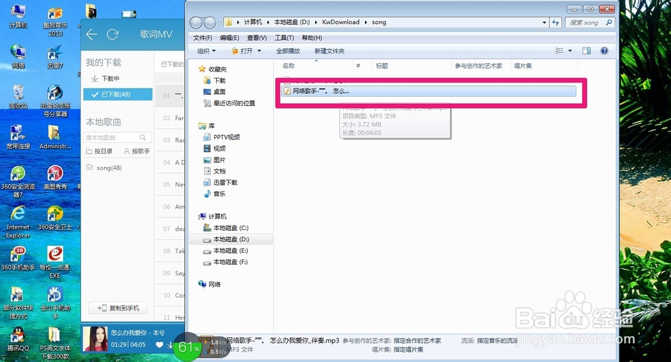Open address bar history dropdown
The width and height of the screenshot is (671, 362).
point(544,22)
